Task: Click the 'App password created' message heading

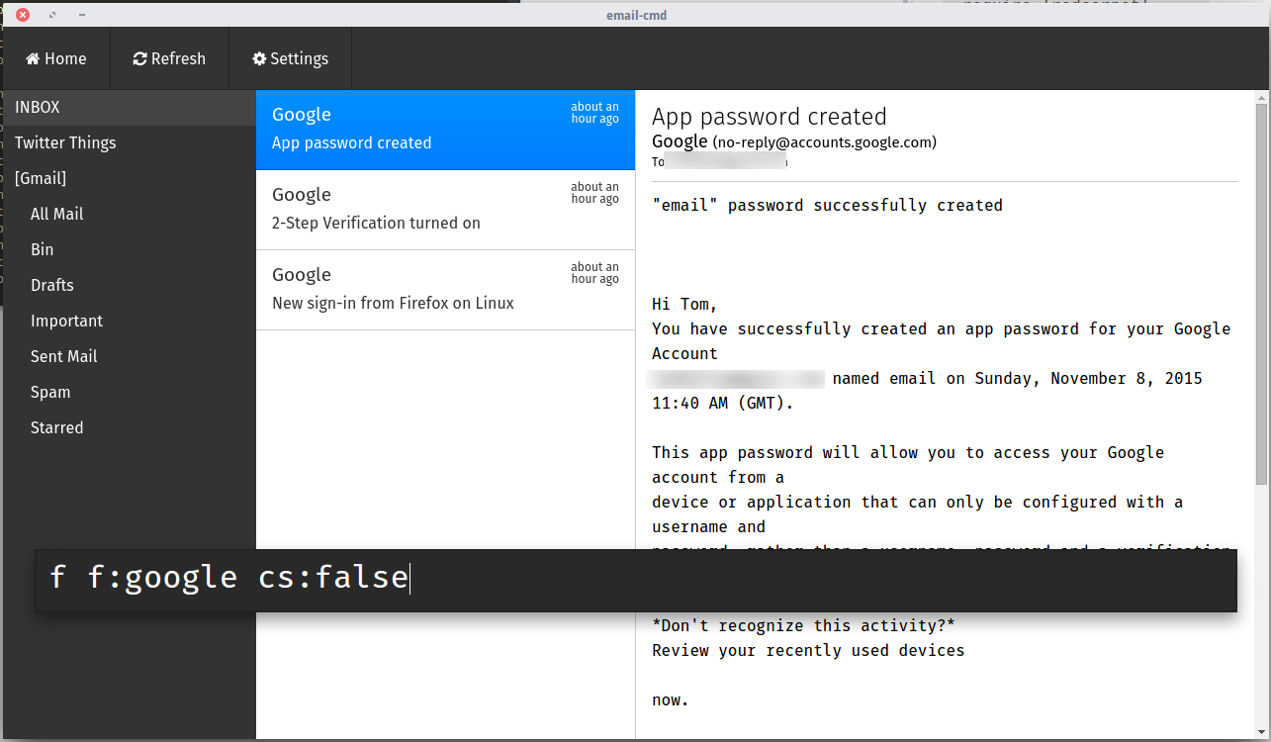Action: tap(770, 117)
